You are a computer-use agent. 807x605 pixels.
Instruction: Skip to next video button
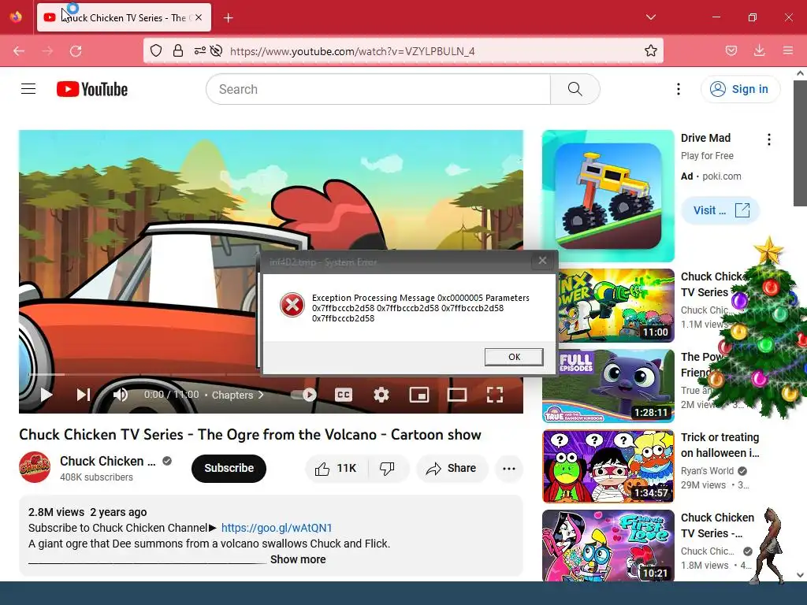click(x=84, y=395)
